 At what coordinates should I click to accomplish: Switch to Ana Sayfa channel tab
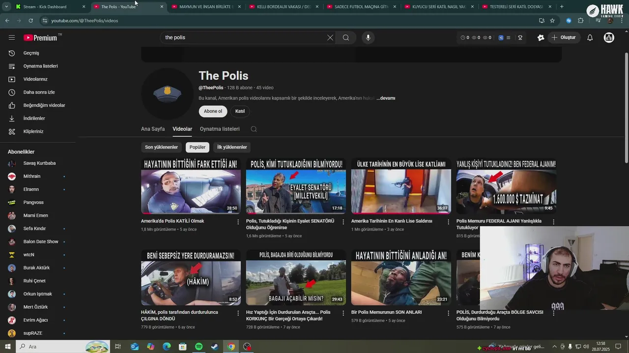click(153, 129)
